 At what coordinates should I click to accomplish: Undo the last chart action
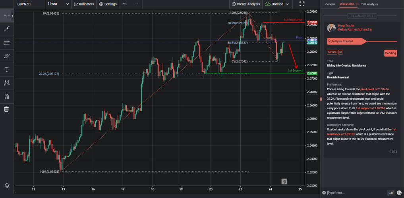pos(125,4)
